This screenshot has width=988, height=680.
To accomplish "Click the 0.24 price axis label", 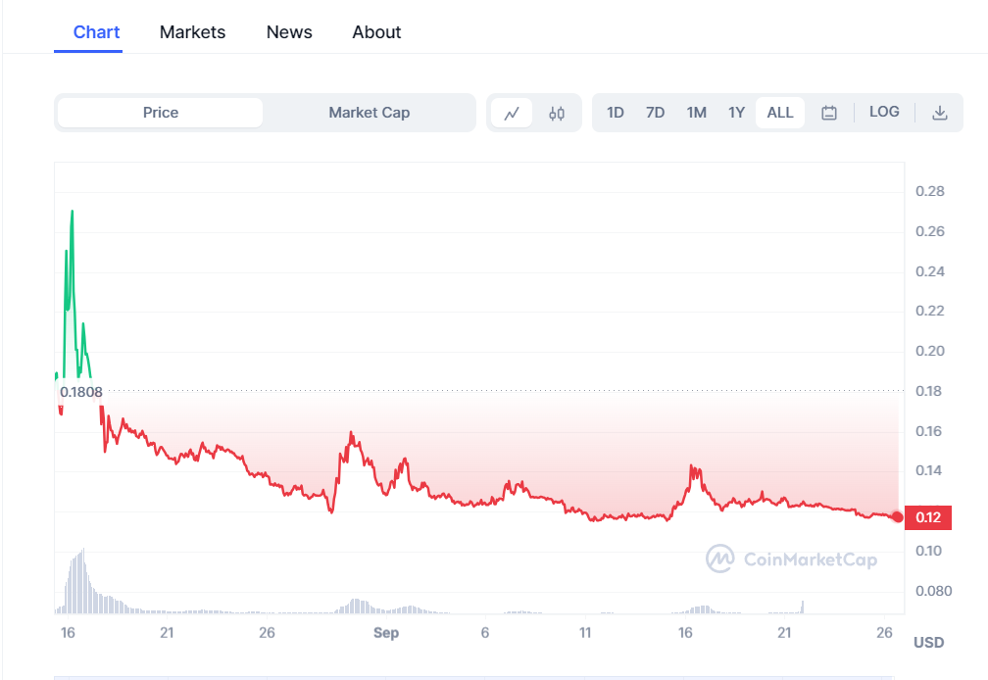I will tap(929, 271).
